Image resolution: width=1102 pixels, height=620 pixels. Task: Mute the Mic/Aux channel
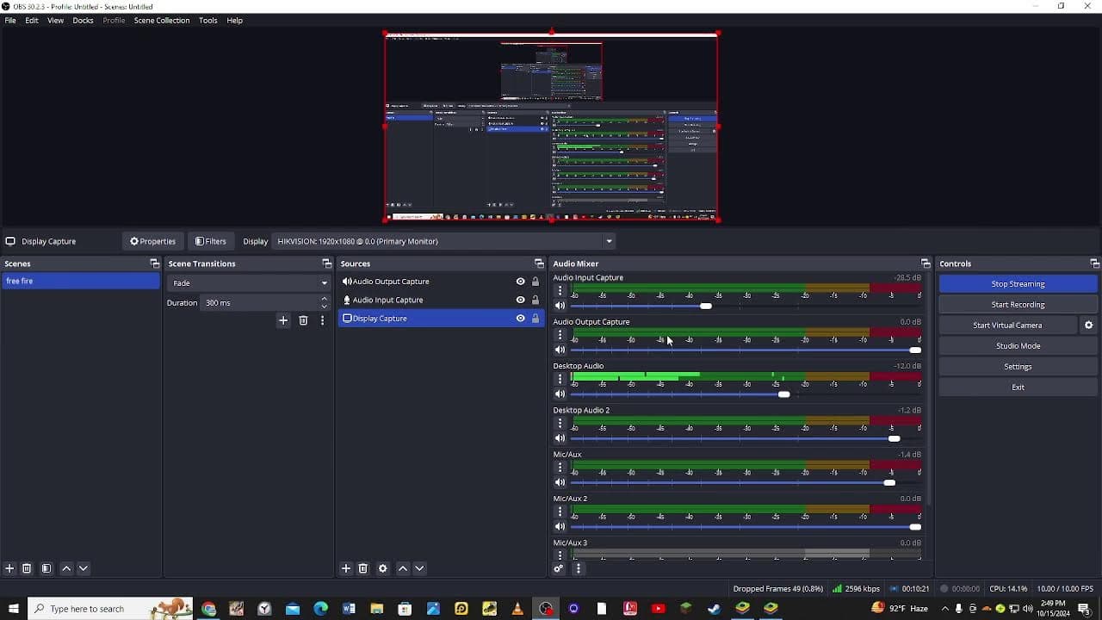pyautogui.click(x=560, y=482)
